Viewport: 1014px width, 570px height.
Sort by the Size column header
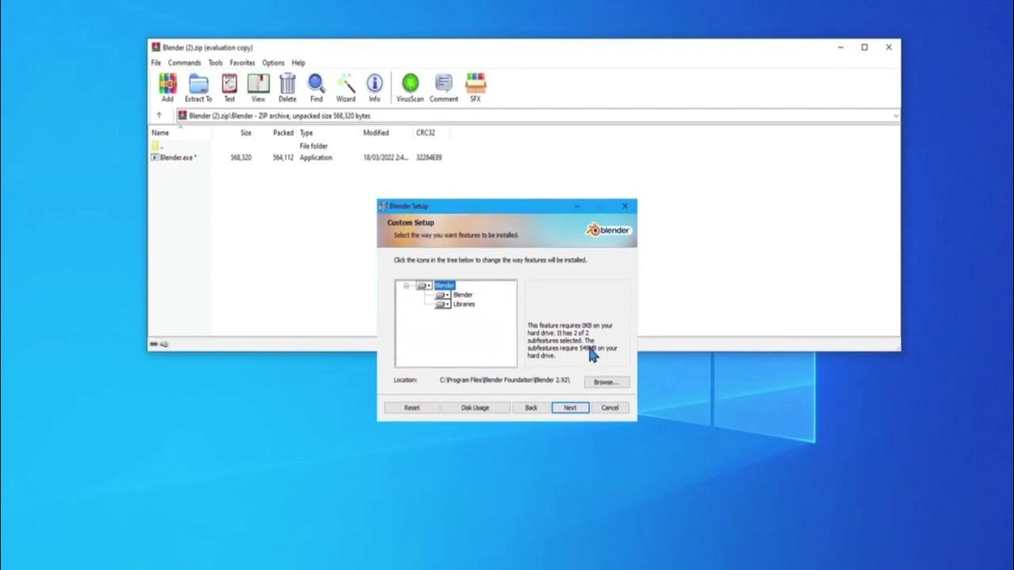click(246, 133)
